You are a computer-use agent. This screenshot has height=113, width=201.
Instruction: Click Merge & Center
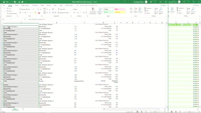coord(63,13)
